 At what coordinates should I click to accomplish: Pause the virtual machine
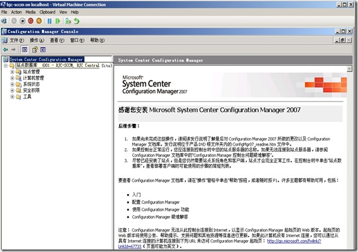(x=49, y=21)
